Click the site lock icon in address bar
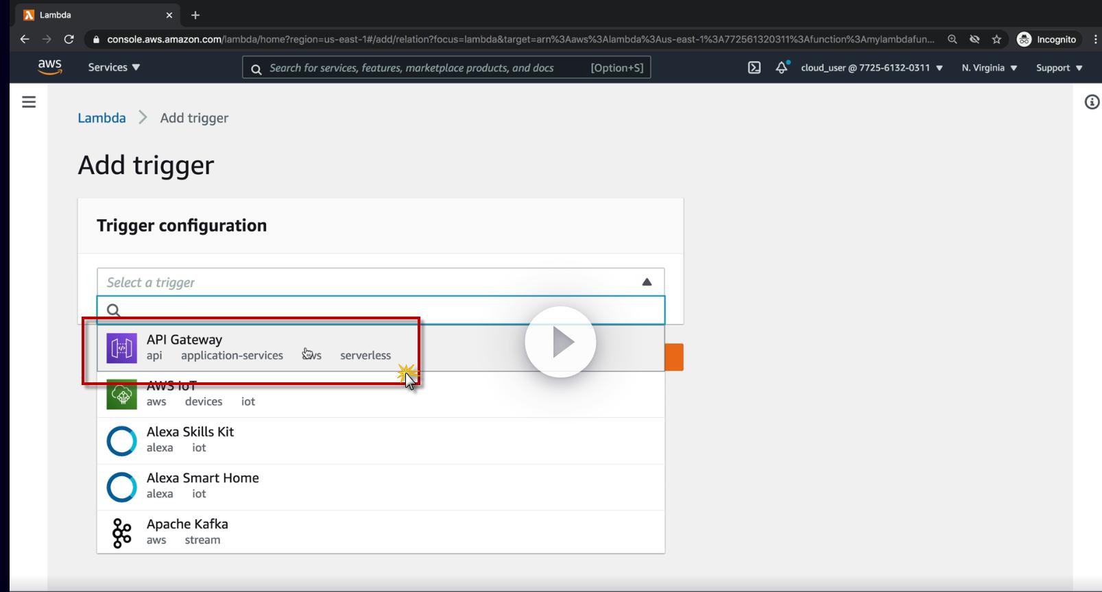This screenshot has height=592, width=1102. coord(96,40)
